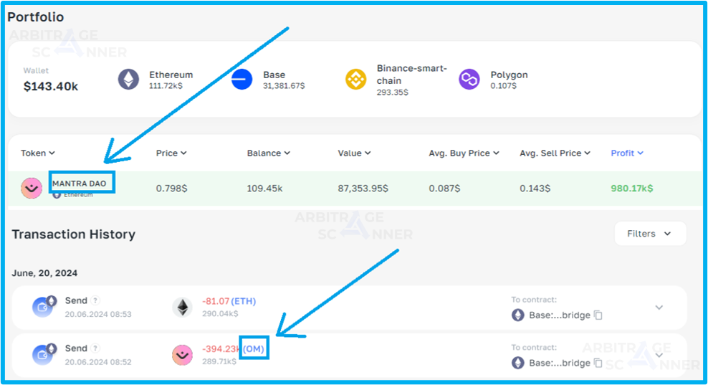708x385 pixels.
Task: Click the avg buy price 0.087$
Action: click(444, 189)
